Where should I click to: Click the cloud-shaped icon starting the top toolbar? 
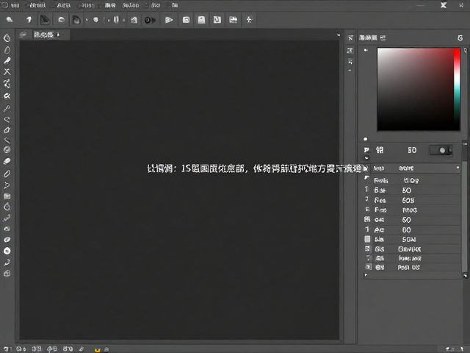click(10, 20)
